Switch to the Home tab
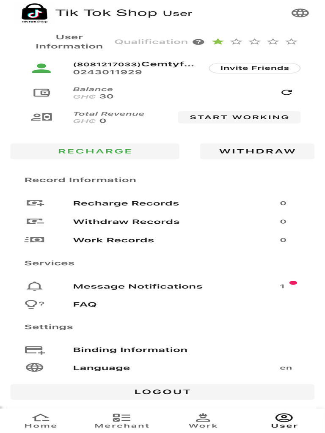The height and width of the screenshot is (433, 325). pos(41,421)
